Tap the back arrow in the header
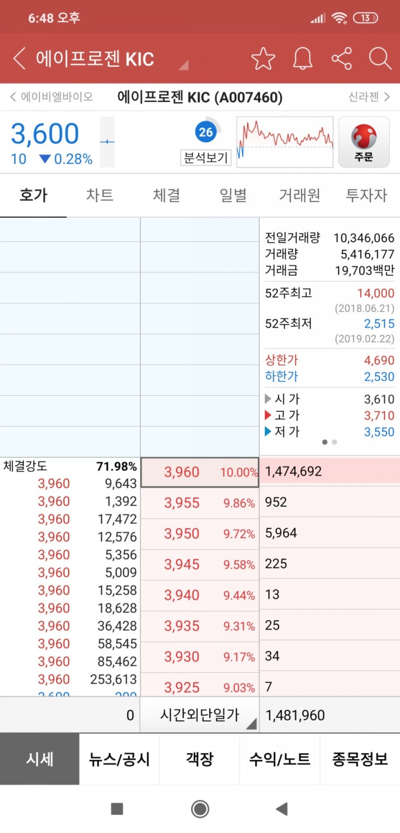400x833 pixels. click(19, 59)
